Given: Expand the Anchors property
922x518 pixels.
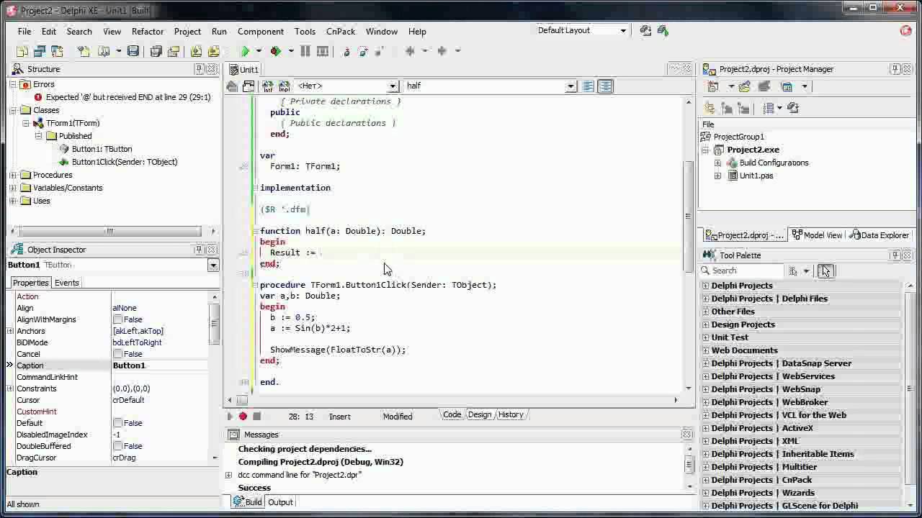Looking at the screenshot, I should point(10,331).
